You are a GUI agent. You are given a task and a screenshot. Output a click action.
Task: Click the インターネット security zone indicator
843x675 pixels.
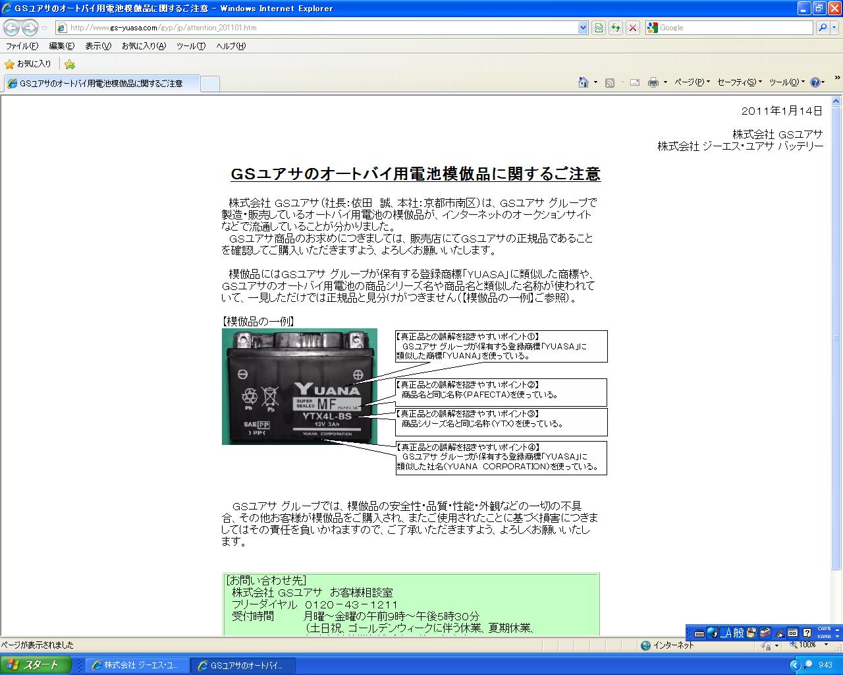(x=667, y=645)
